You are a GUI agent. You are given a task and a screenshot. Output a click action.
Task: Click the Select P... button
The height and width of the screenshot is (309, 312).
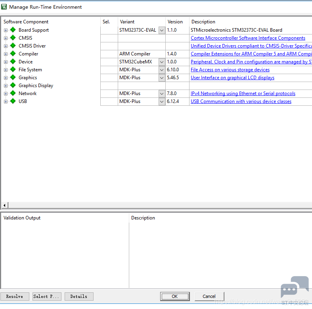[47, 296]
